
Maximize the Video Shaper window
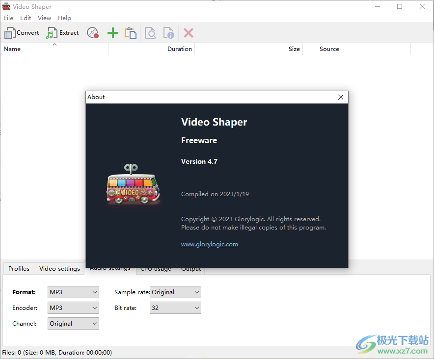pos(400,6)
